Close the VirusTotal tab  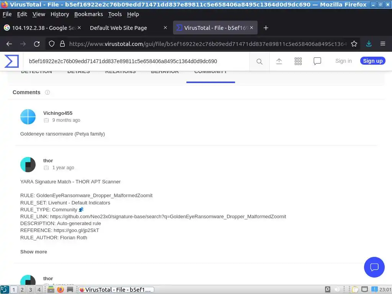pos(252,28)
